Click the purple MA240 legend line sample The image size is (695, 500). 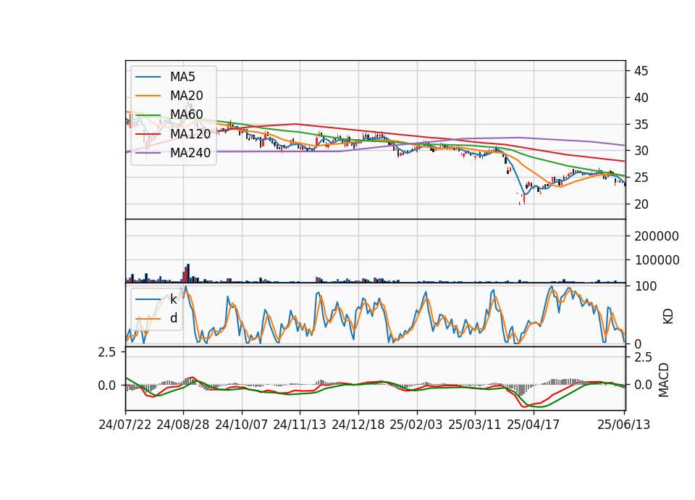[x=148, y=153]
